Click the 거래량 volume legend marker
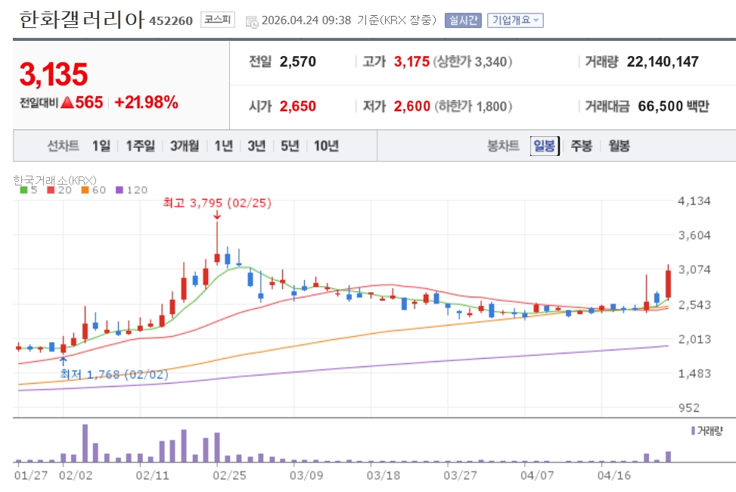 point(693,431)
